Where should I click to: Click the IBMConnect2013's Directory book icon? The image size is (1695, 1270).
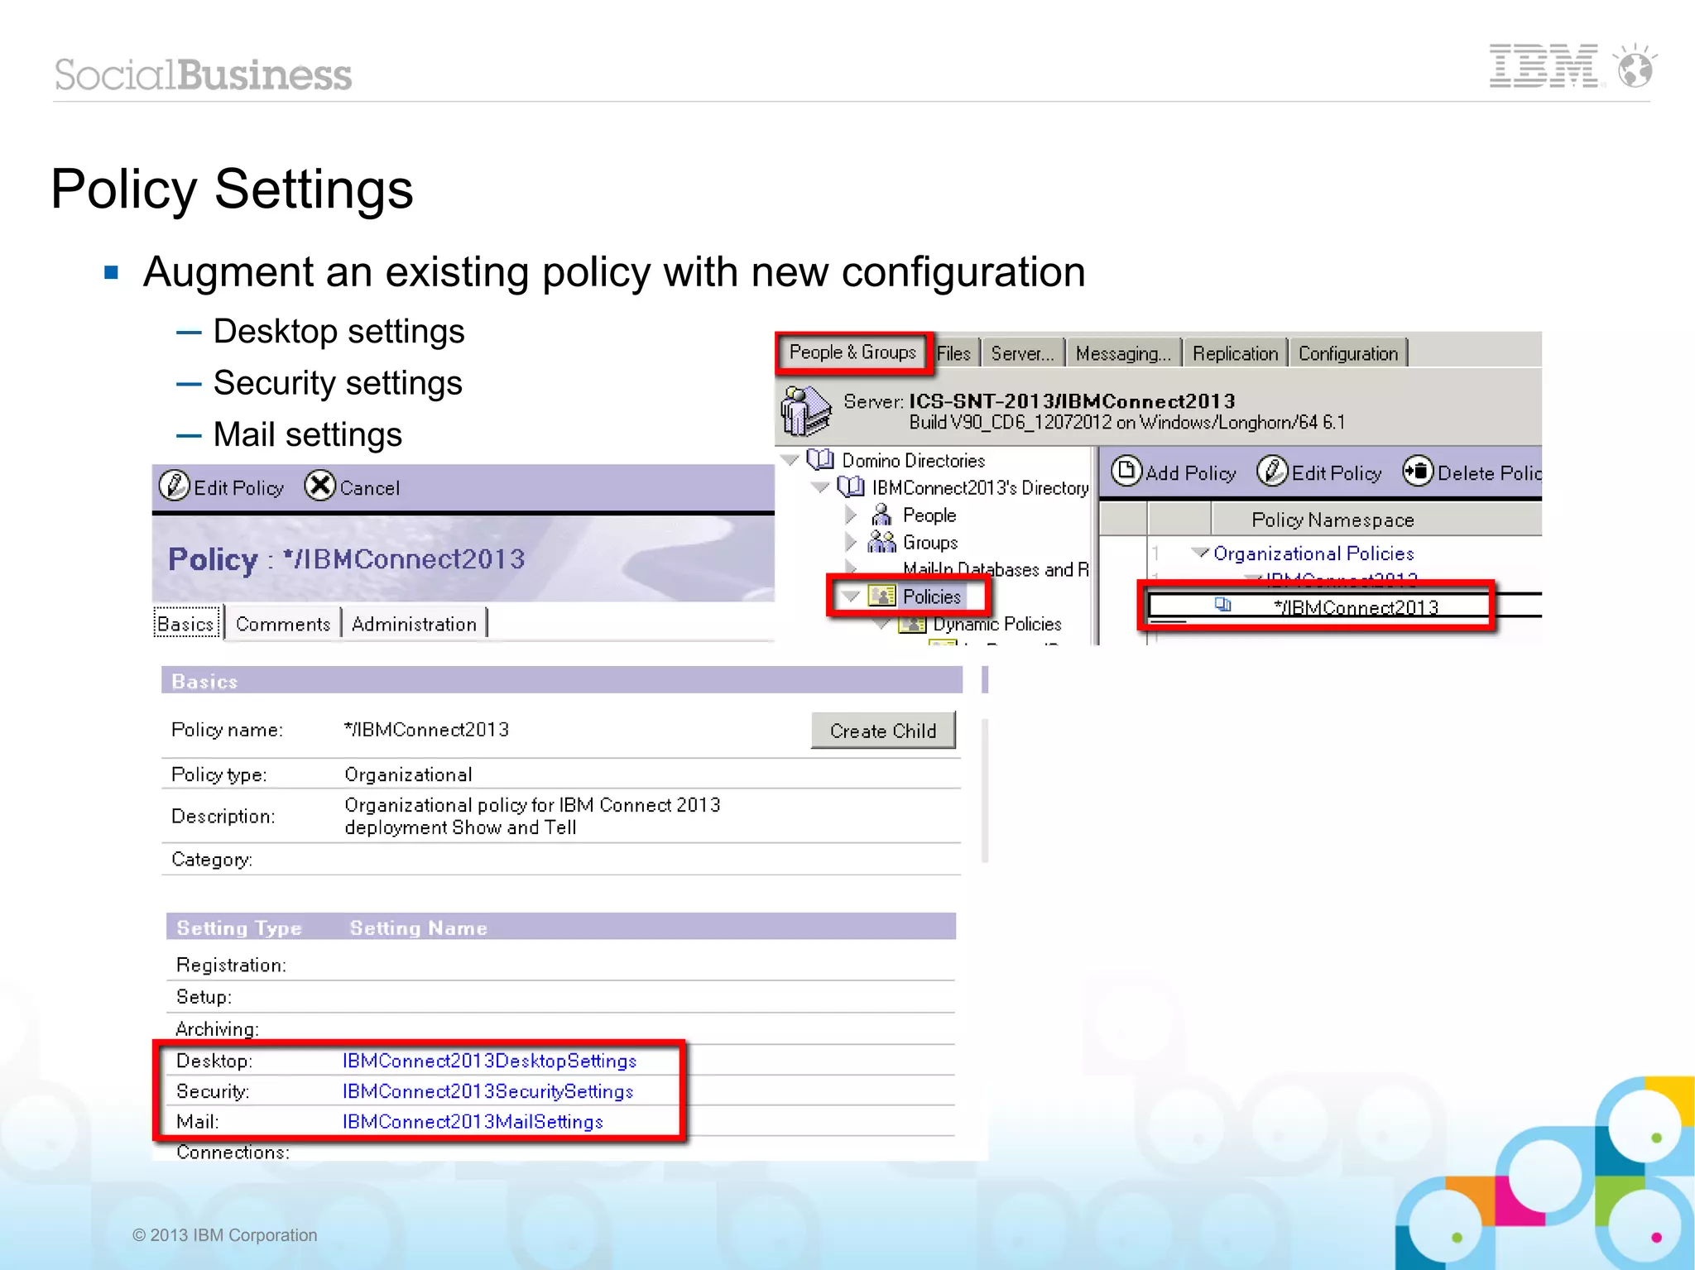(850, 486)
